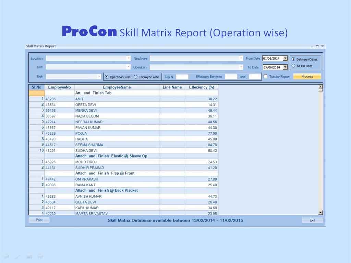Screen dimensions: 351x263
Task: Select the NAZIA BEGUM row
Action: 123,116
